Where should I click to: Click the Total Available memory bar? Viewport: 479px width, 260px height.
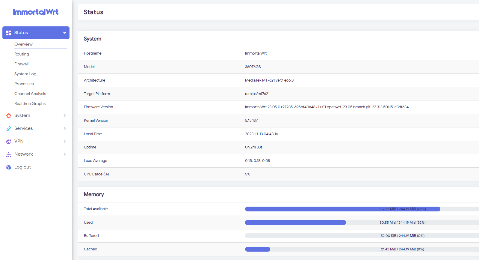[x=362, y=209]
